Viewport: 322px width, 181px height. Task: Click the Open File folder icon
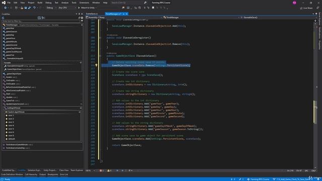click(22, 8)
